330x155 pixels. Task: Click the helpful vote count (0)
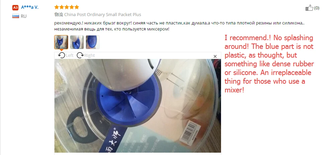tap(317, 8)
